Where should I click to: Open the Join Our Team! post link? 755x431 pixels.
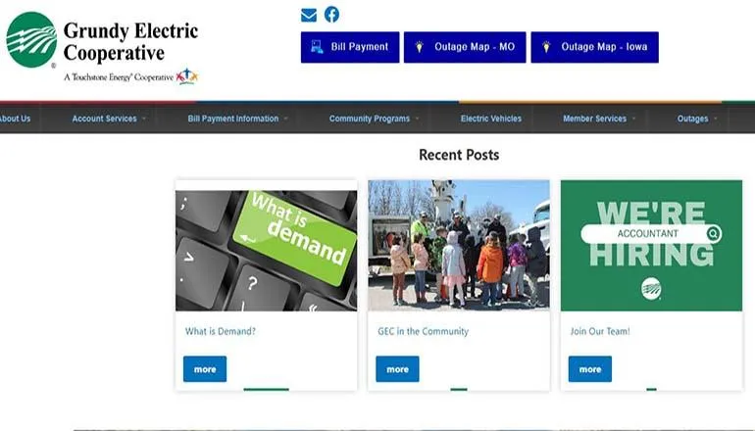[x=600, y=331]
